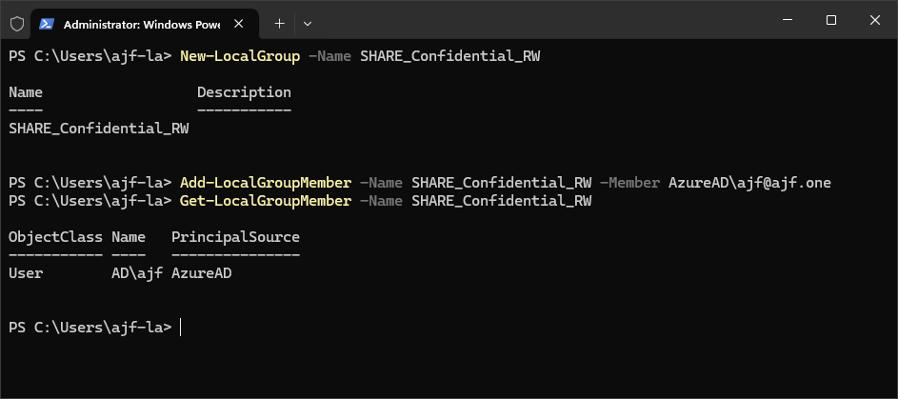Click SHARE_Confidential_RW in the first output table
Screen dimensions: 898x399
pos(98,129)
